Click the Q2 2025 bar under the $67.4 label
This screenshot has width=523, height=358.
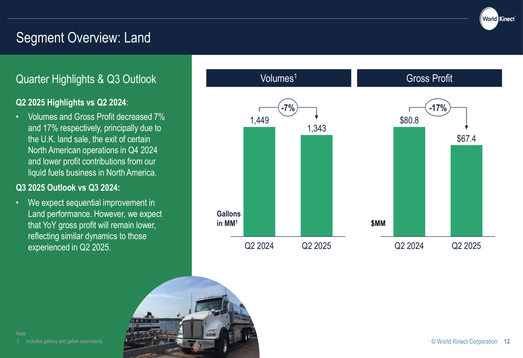(467, 191)
